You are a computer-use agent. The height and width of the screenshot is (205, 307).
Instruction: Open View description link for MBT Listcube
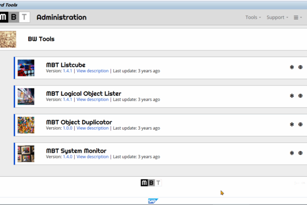click(x=93, y=71)
